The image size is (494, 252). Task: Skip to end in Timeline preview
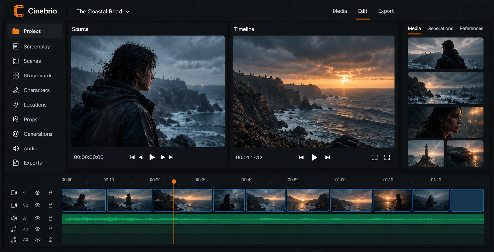click(x=328, y=157)
